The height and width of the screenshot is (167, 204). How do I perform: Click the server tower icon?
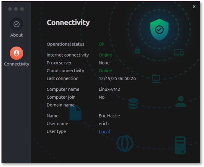click(x=180, y=144)
